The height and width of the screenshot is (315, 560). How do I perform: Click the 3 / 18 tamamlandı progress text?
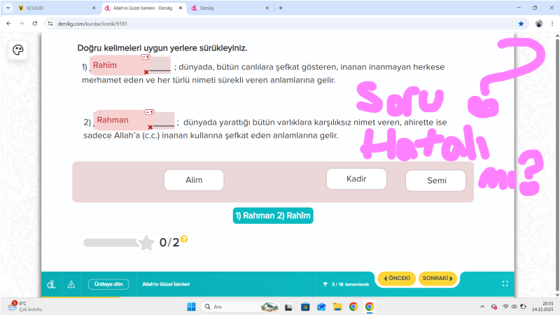point(351,284)
